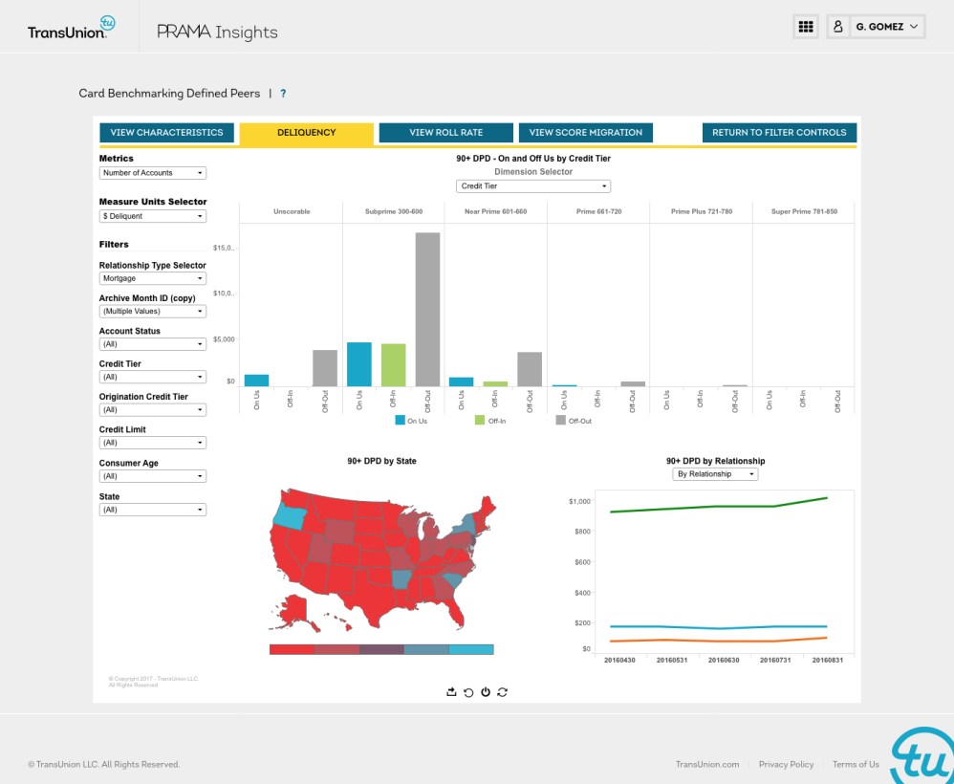Expand the Relationship Type Selector dropdown
Viewport: 954px width, 784px height.
[x=153, y=278]
